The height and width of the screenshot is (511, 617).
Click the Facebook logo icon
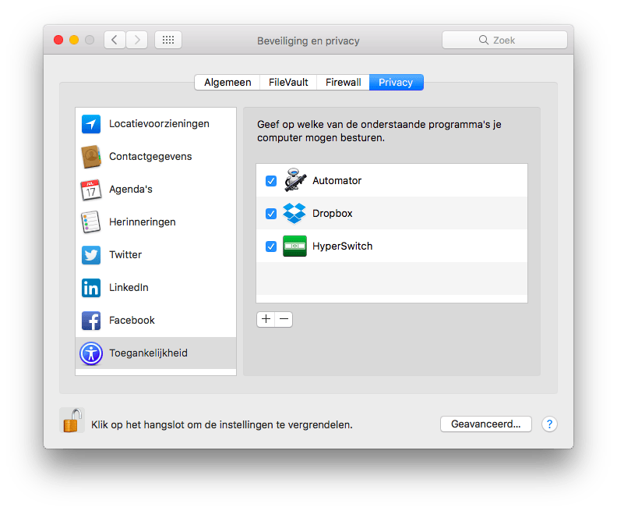click(91, 321)
